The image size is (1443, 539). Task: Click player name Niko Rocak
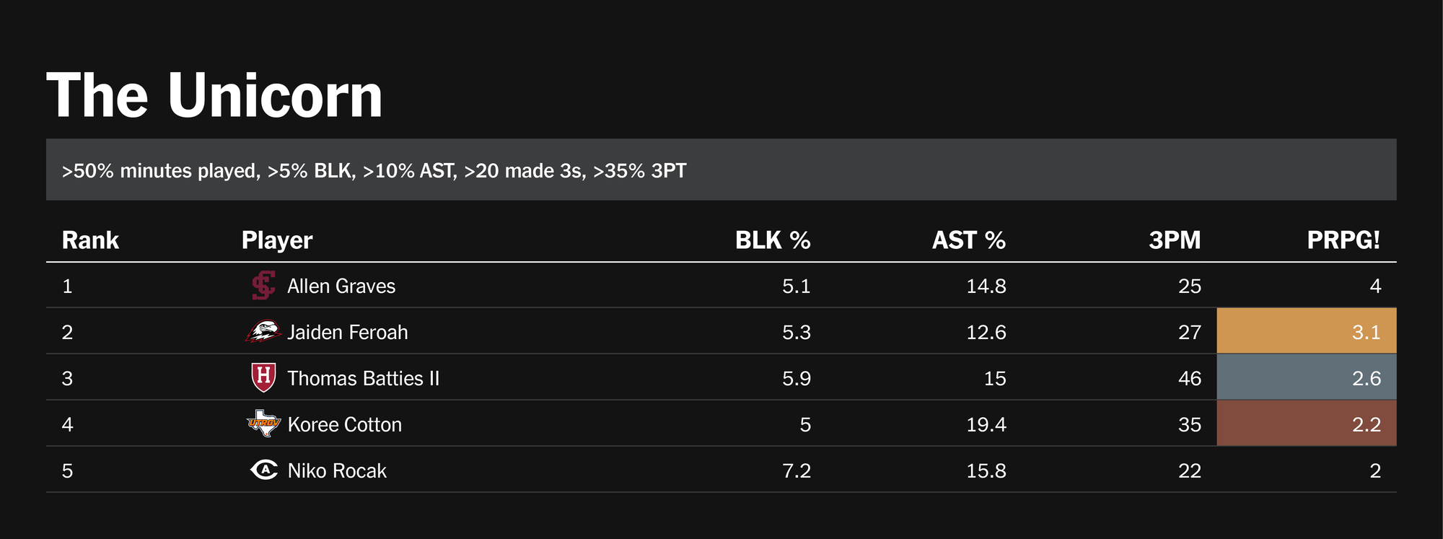(x=337, y=471)
